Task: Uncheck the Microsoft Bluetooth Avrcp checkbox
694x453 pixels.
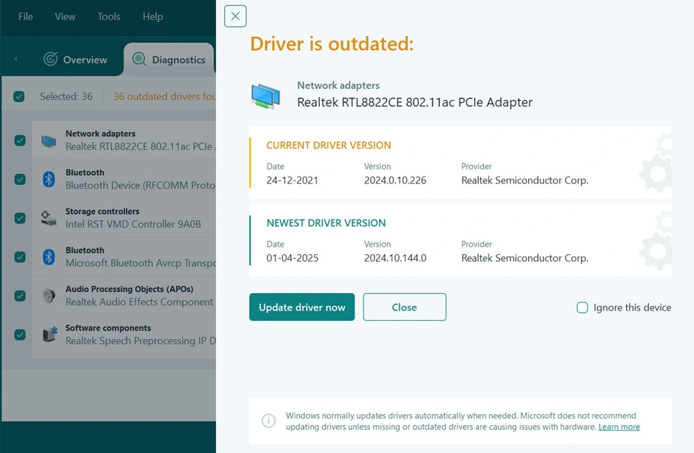Action: 19,257
